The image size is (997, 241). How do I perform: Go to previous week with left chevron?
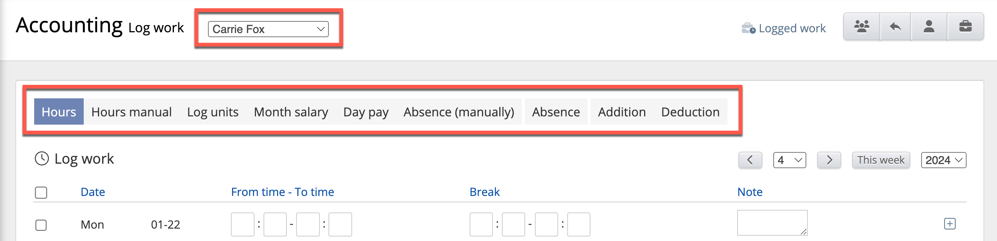coord(750,160)
